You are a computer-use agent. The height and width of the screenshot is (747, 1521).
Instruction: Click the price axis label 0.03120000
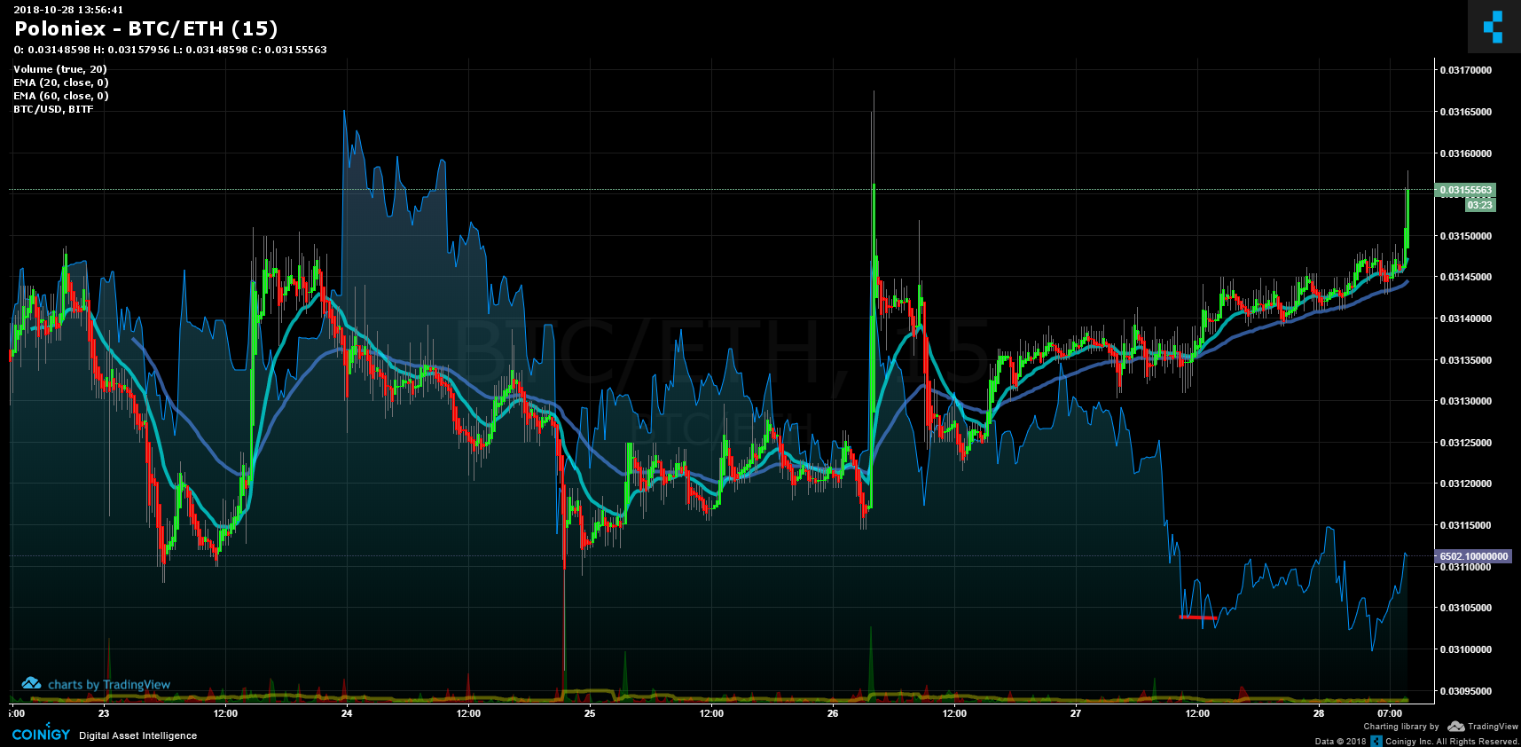tap(1466, 484)
